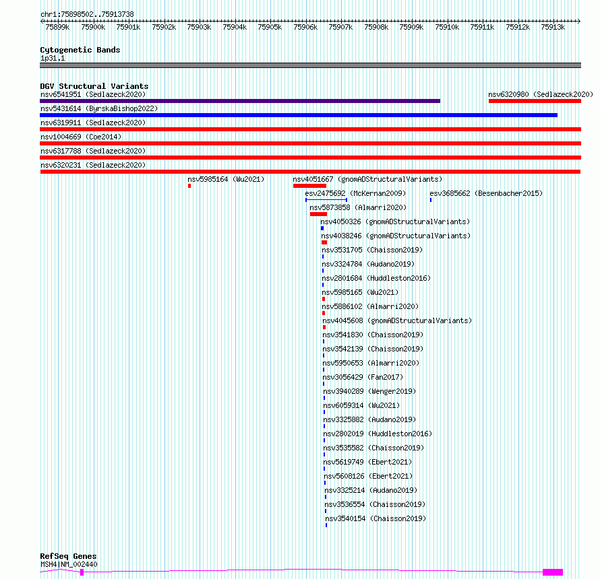Click the 75903k ruler tick label
The width and height of the screenshot is (600, 579).
tap(199, 27)
